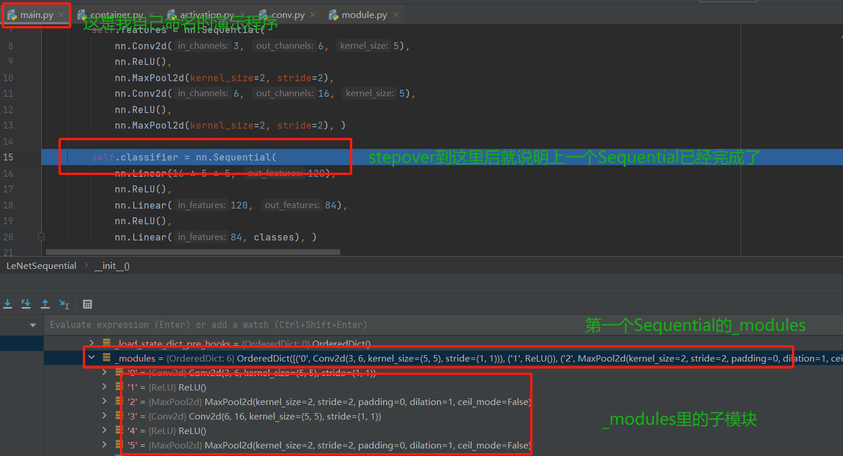Click the 'out_channels:' hint on line 11
Viewport: 843px width, 456px height.
pyautogui.click(x=283, y=93)
